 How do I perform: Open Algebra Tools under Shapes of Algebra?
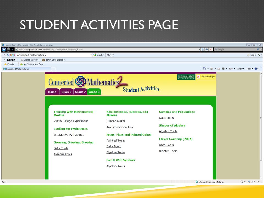[168, 131]
